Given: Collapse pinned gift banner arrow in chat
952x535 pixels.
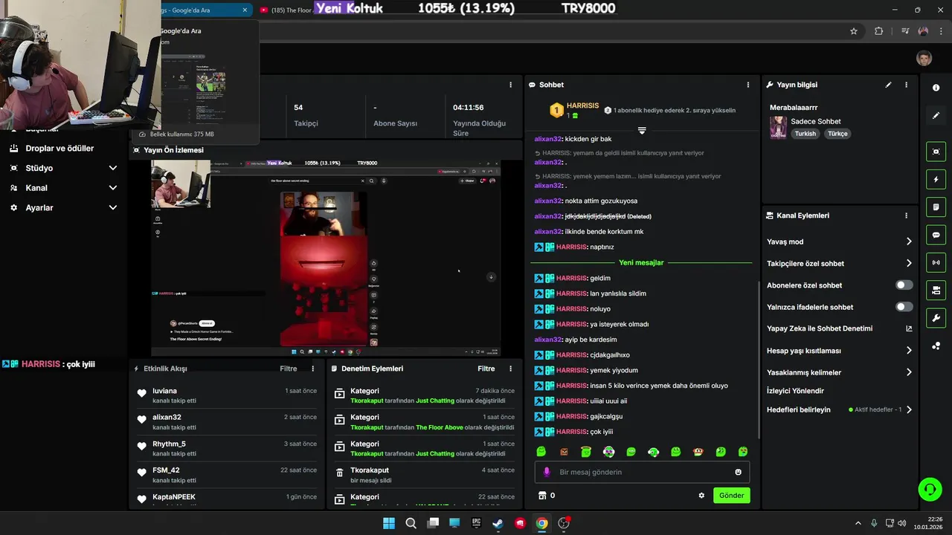Looking at the screenshot, I should pyautogui.click(x=641, y=130).
